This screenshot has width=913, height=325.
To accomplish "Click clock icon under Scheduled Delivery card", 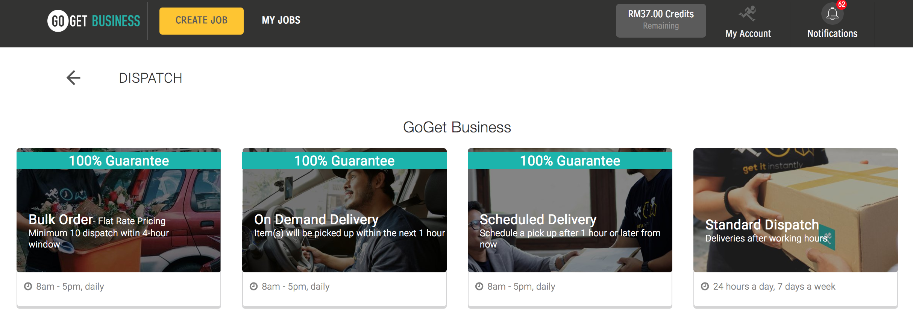I will point(479,286).
